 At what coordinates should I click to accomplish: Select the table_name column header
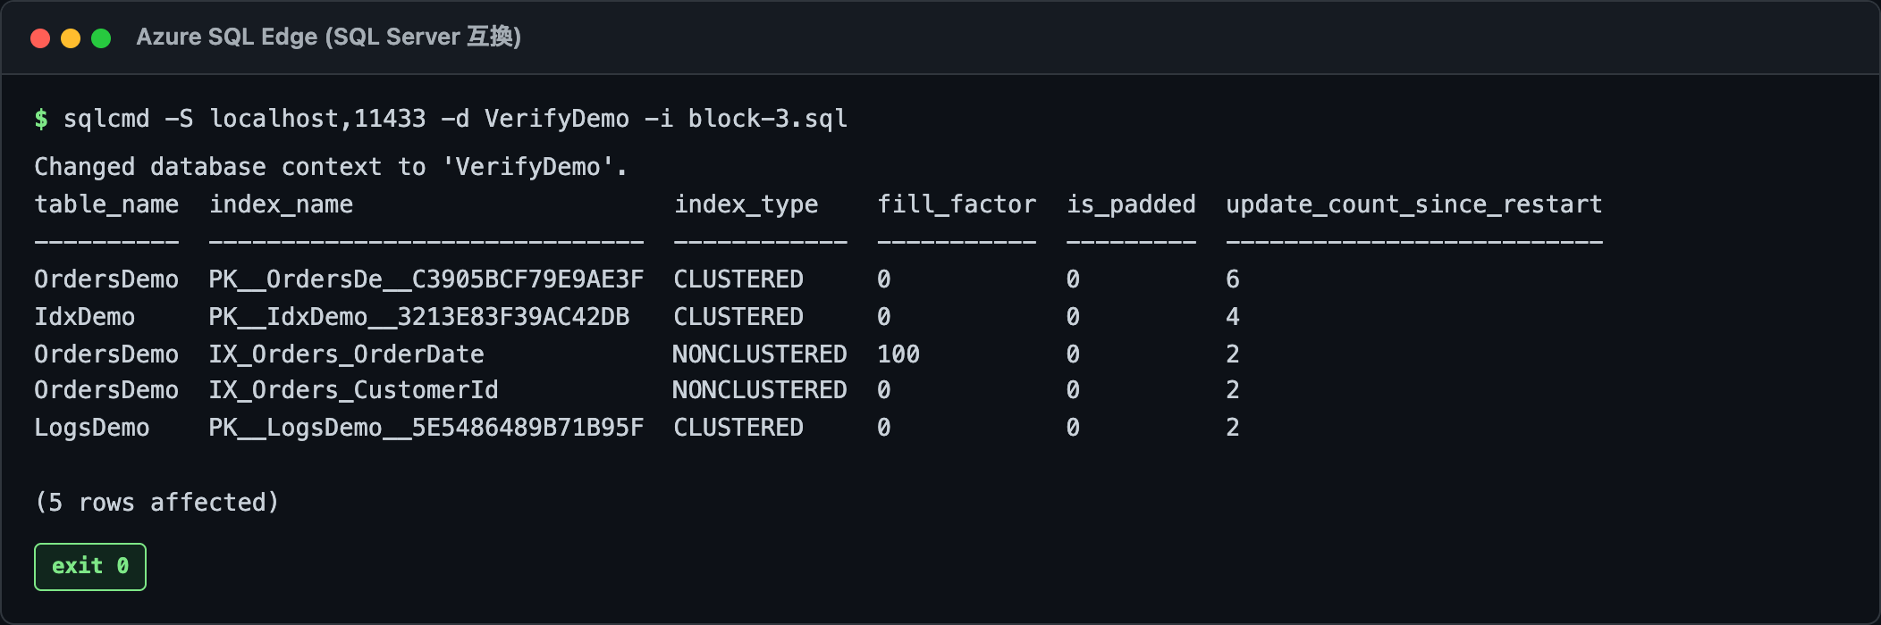click(106, 204)
